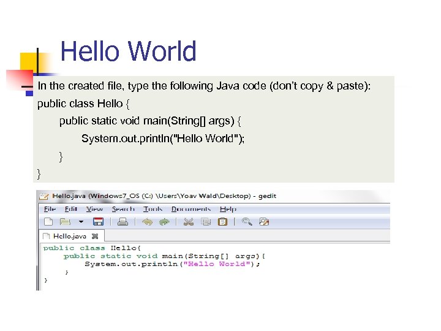Click the gedit title bar app icon

click(44, 196)
